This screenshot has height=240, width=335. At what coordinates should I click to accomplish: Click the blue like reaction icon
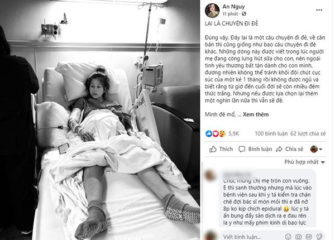(209, 133)
